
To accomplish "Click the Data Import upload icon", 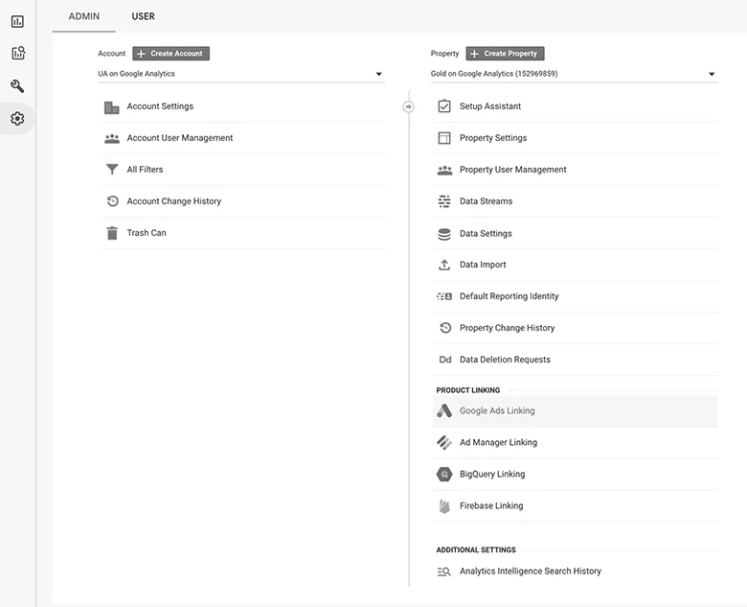I will (x=444, y=265).
